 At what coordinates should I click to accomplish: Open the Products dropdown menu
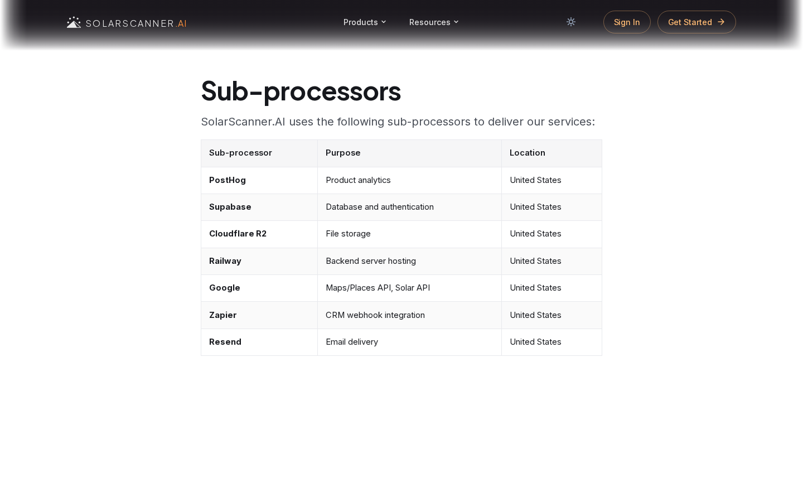(x=365, y=22)
